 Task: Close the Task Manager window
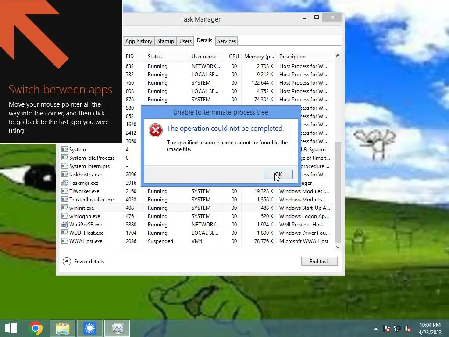(332, 17)
